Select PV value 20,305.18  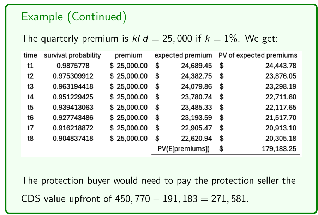(281, 139)
